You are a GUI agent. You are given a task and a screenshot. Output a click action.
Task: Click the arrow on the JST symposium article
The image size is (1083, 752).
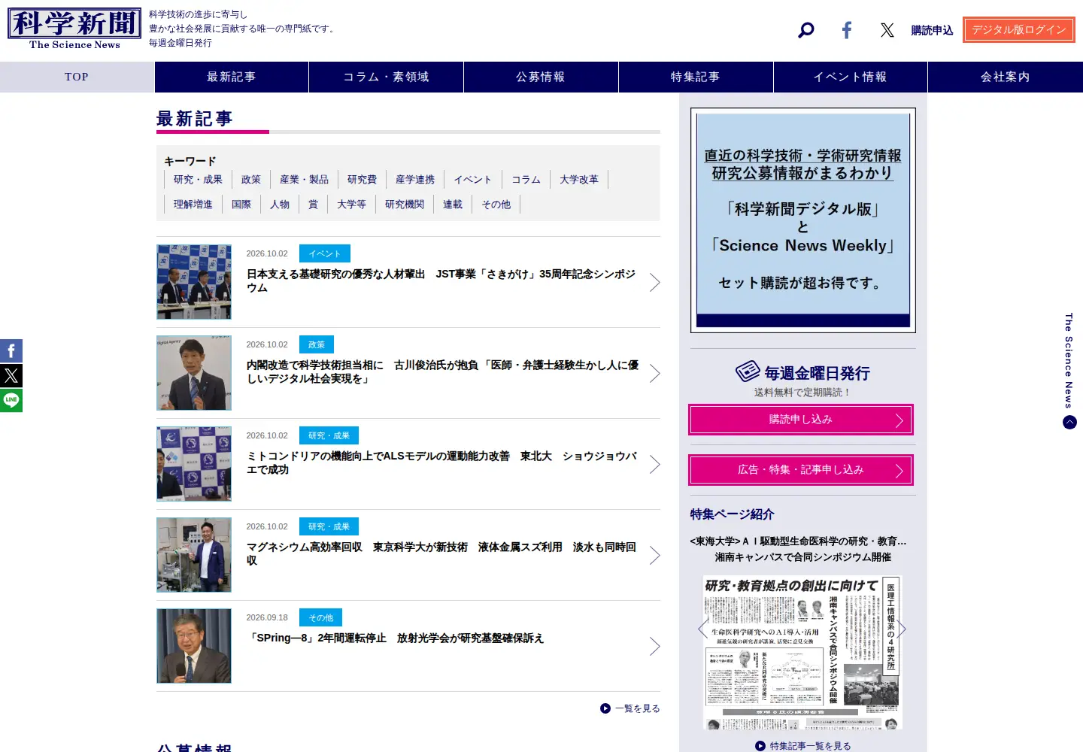[654, 283]
